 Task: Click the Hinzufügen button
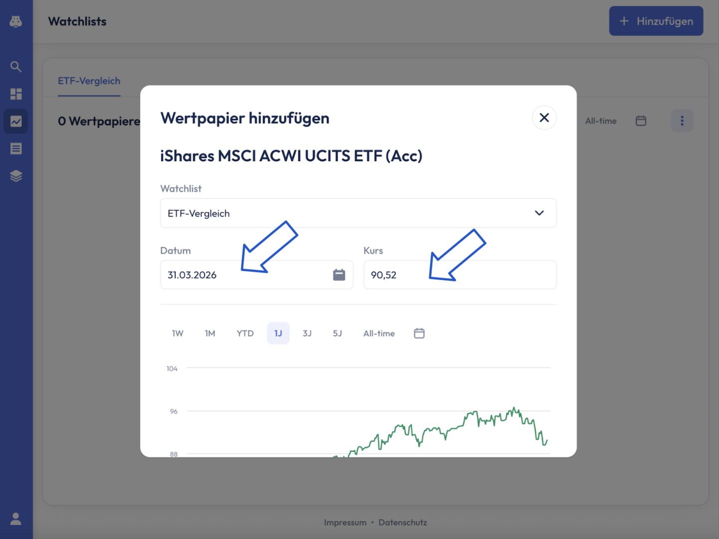[656, 21]
